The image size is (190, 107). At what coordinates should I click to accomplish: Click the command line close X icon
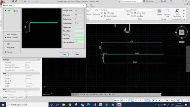pos(73,95)
